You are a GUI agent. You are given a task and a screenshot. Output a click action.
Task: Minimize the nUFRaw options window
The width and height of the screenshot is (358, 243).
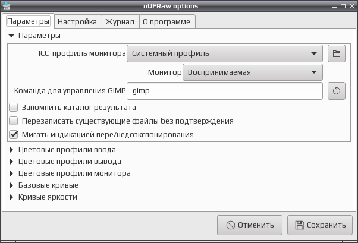(x=334, y=7)
